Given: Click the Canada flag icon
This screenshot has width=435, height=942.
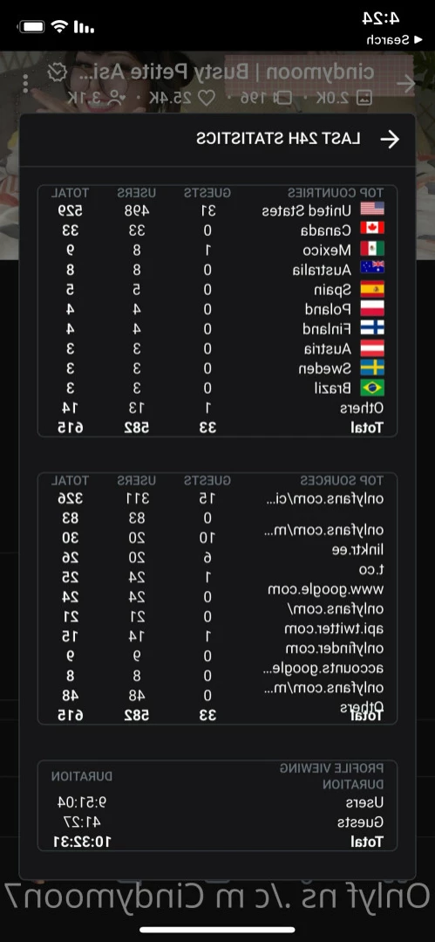Looking at the screenshot, I should [372, 229].
